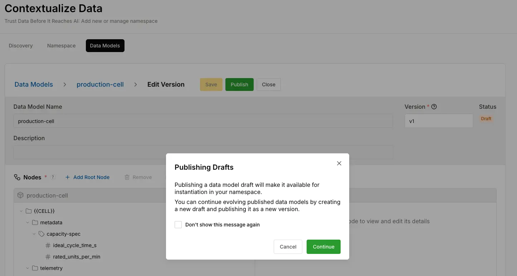This screenshot has width=517, height=276.
Task: Collapse the capacity-spec node chevron
Action: click(x=34, y=234)
